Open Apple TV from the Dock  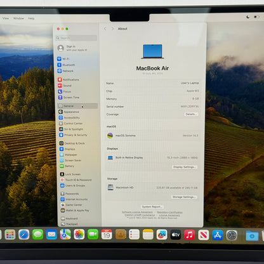(176, 235)
